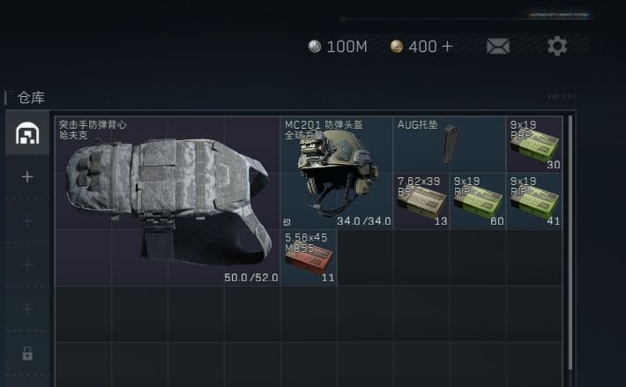Click the locked stash slot padlock
The height and width of the screenshot is (387, 626).
point(27,354)
